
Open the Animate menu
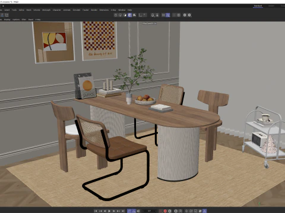click(67, 10)
